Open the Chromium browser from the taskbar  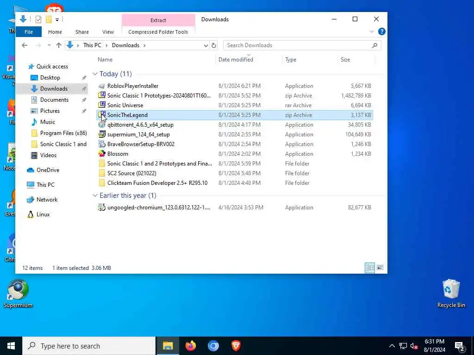tap(213, 346)
